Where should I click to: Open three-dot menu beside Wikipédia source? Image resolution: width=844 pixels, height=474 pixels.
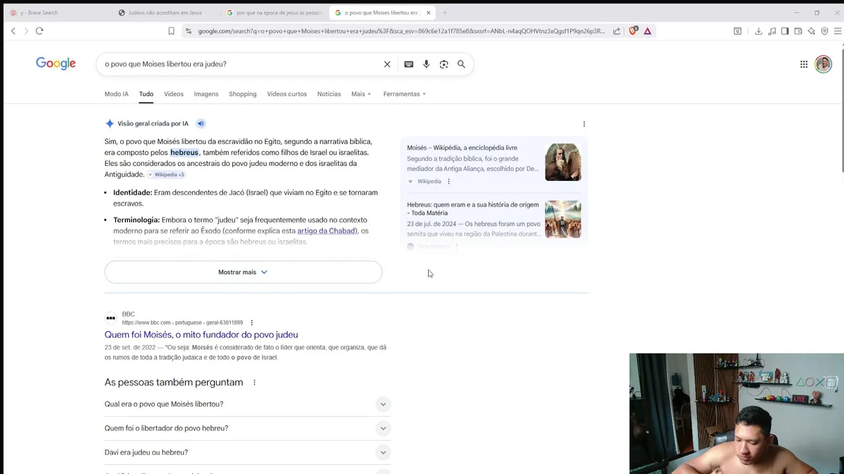448,181
